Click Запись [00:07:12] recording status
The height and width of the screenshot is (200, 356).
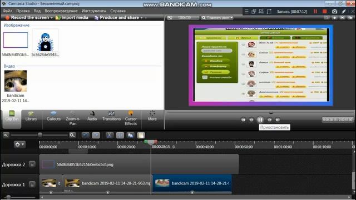coord(291,12)
